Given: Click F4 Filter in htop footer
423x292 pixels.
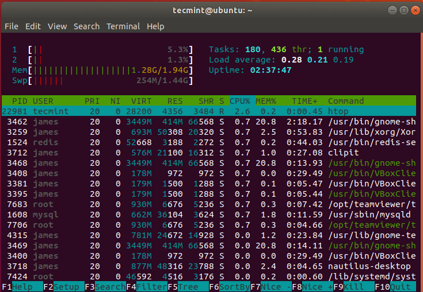Looking at the screenshot, I should click(x=147, y=287).
